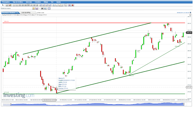Click the highlighted 06/28/2013 15:00 date marker
The width and height of the screenshot is (193, 115).
49,100
